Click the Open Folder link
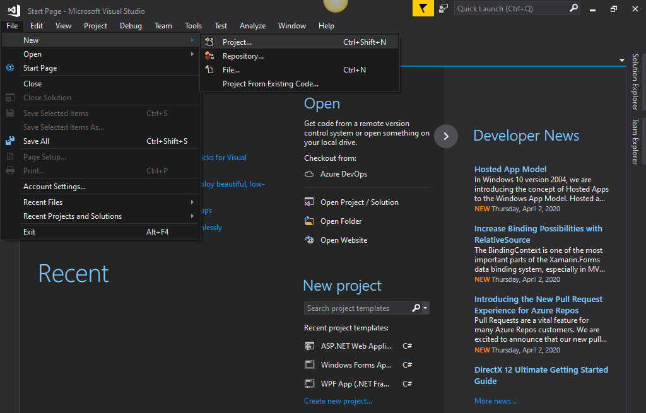 pyautogui.click(x=341, y=221)
